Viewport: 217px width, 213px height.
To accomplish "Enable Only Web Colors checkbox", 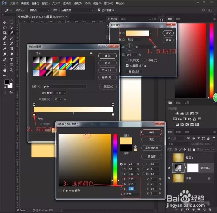I will point(60,191).
